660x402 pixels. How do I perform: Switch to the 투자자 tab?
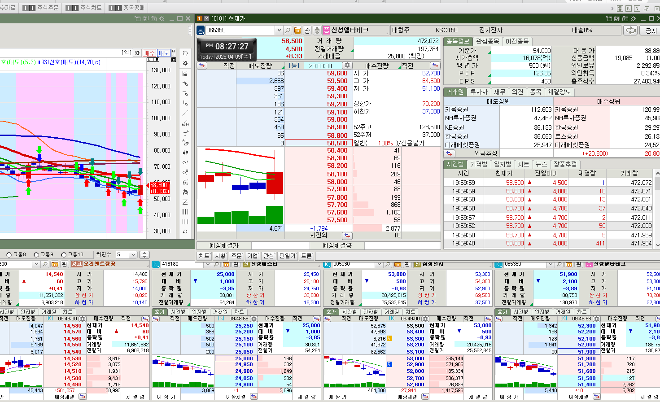(479, 92)
